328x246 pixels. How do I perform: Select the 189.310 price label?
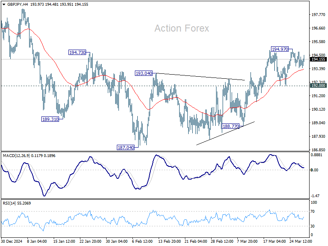[x=50, y=119]
